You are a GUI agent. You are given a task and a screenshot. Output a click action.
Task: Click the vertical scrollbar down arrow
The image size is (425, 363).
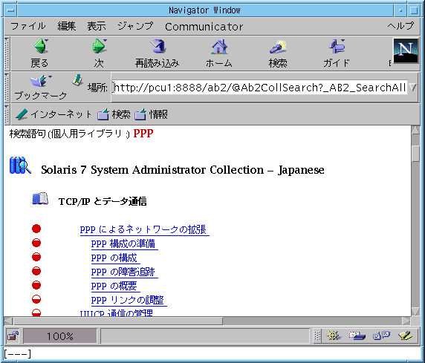coord(415,311)
